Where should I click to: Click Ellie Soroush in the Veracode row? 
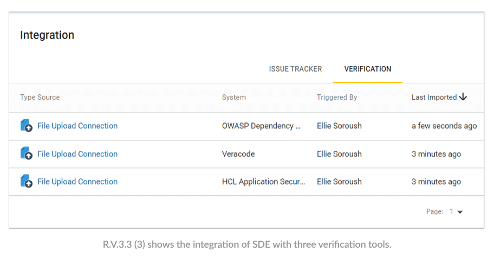pos(339,154)
